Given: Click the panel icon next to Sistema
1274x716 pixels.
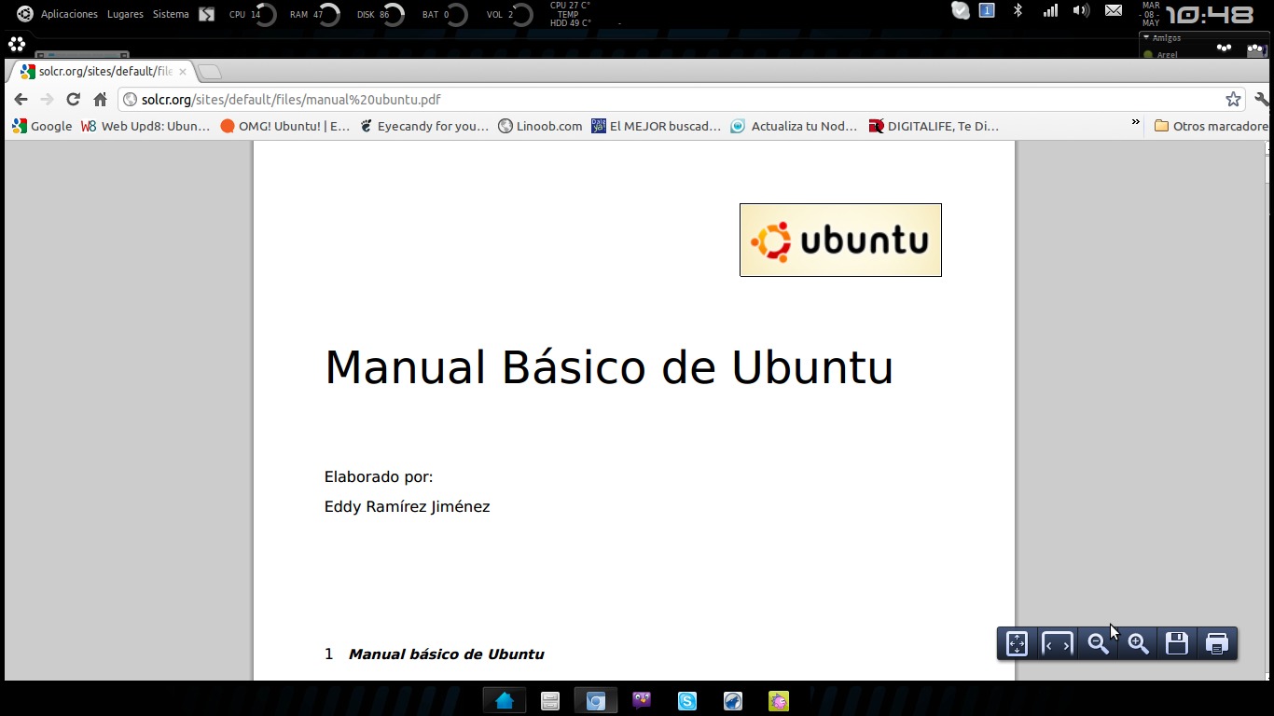Looking at the screenshot, I should [x=206, y=14].
